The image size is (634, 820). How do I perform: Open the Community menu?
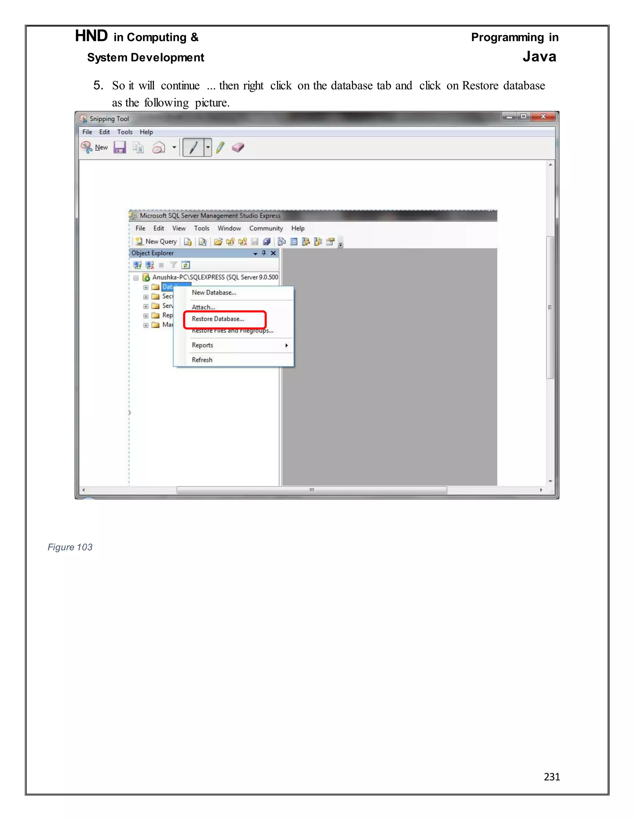click(266, 228)
